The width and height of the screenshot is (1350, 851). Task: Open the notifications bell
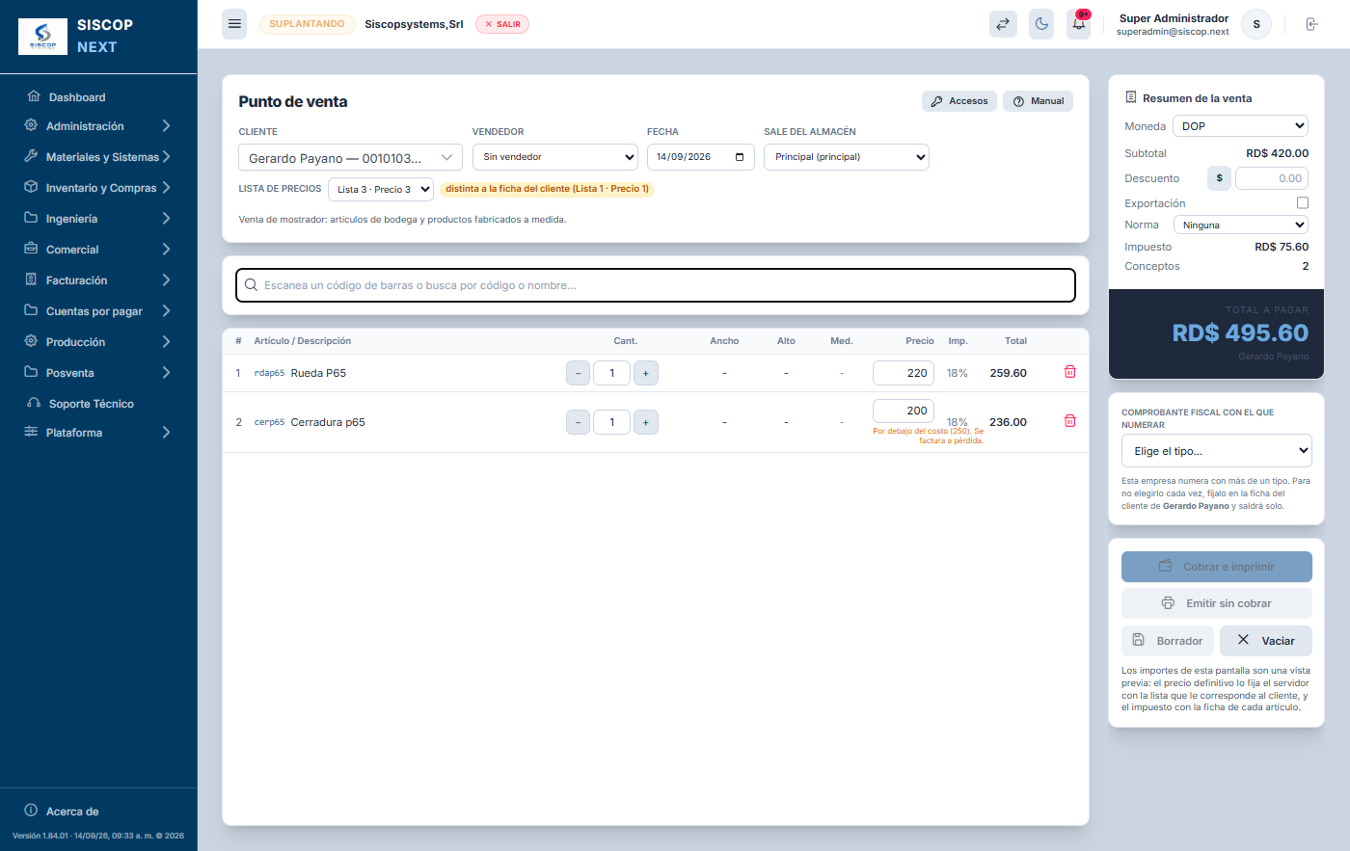(x=1079, y=24)
